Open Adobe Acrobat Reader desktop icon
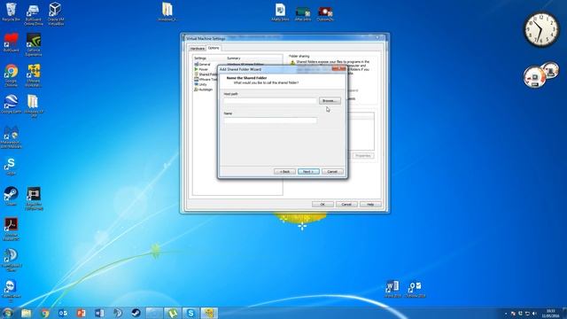 (x=11, y=229)
